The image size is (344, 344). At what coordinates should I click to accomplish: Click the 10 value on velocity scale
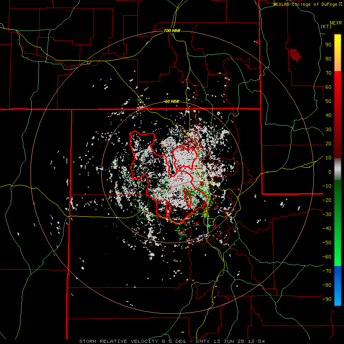328,158
